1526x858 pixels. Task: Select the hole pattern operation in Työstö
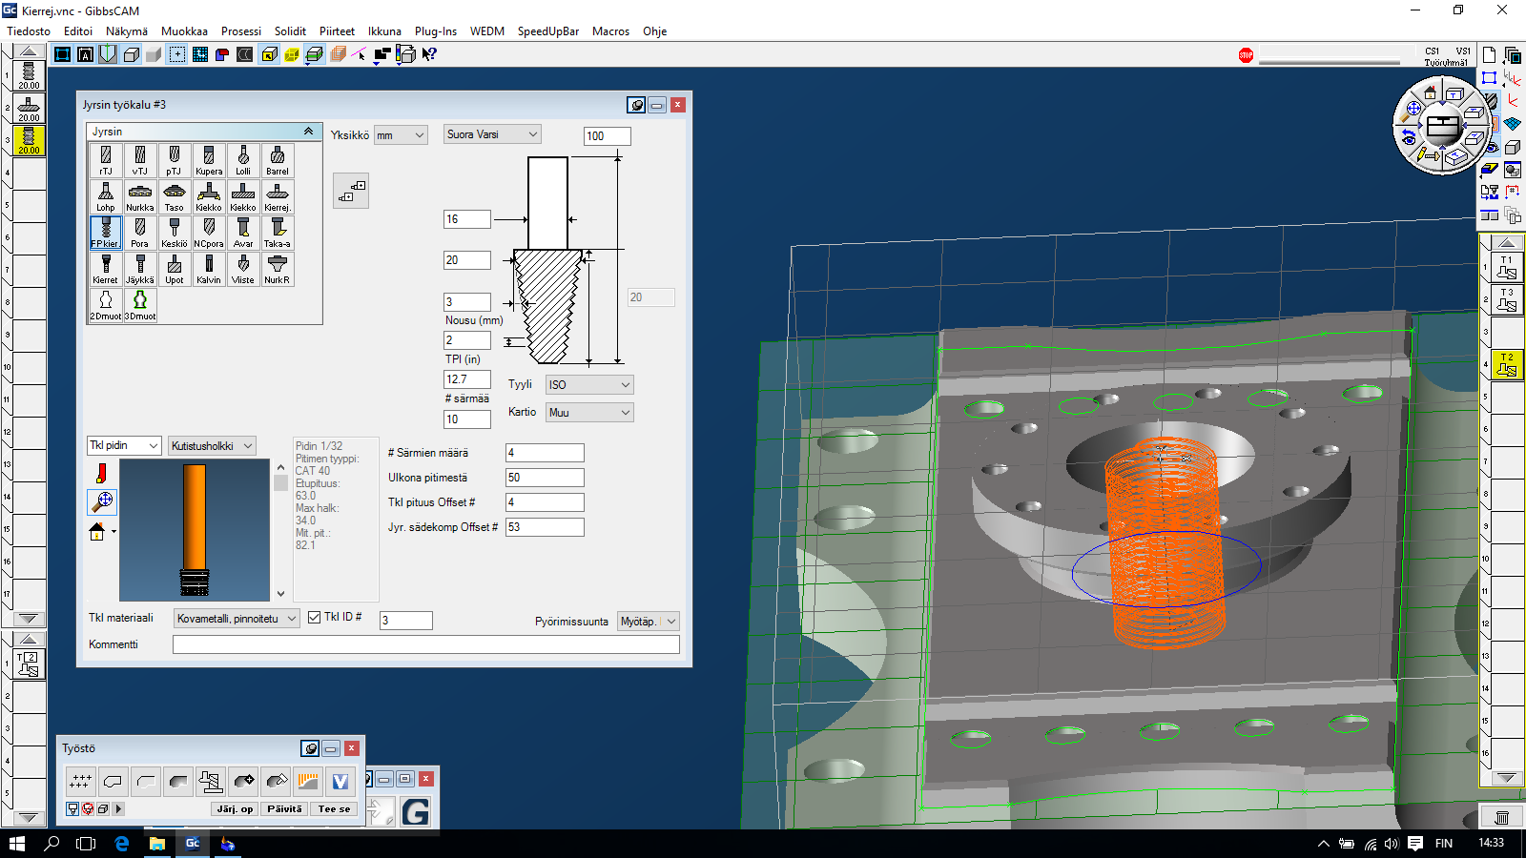81,782
